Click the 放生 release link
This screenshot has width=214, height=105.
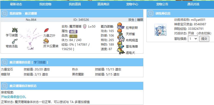[x=131, y=20]
